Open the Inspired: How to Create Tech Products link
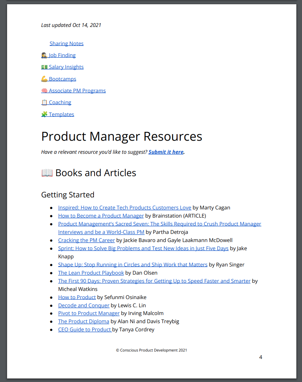 124,208
